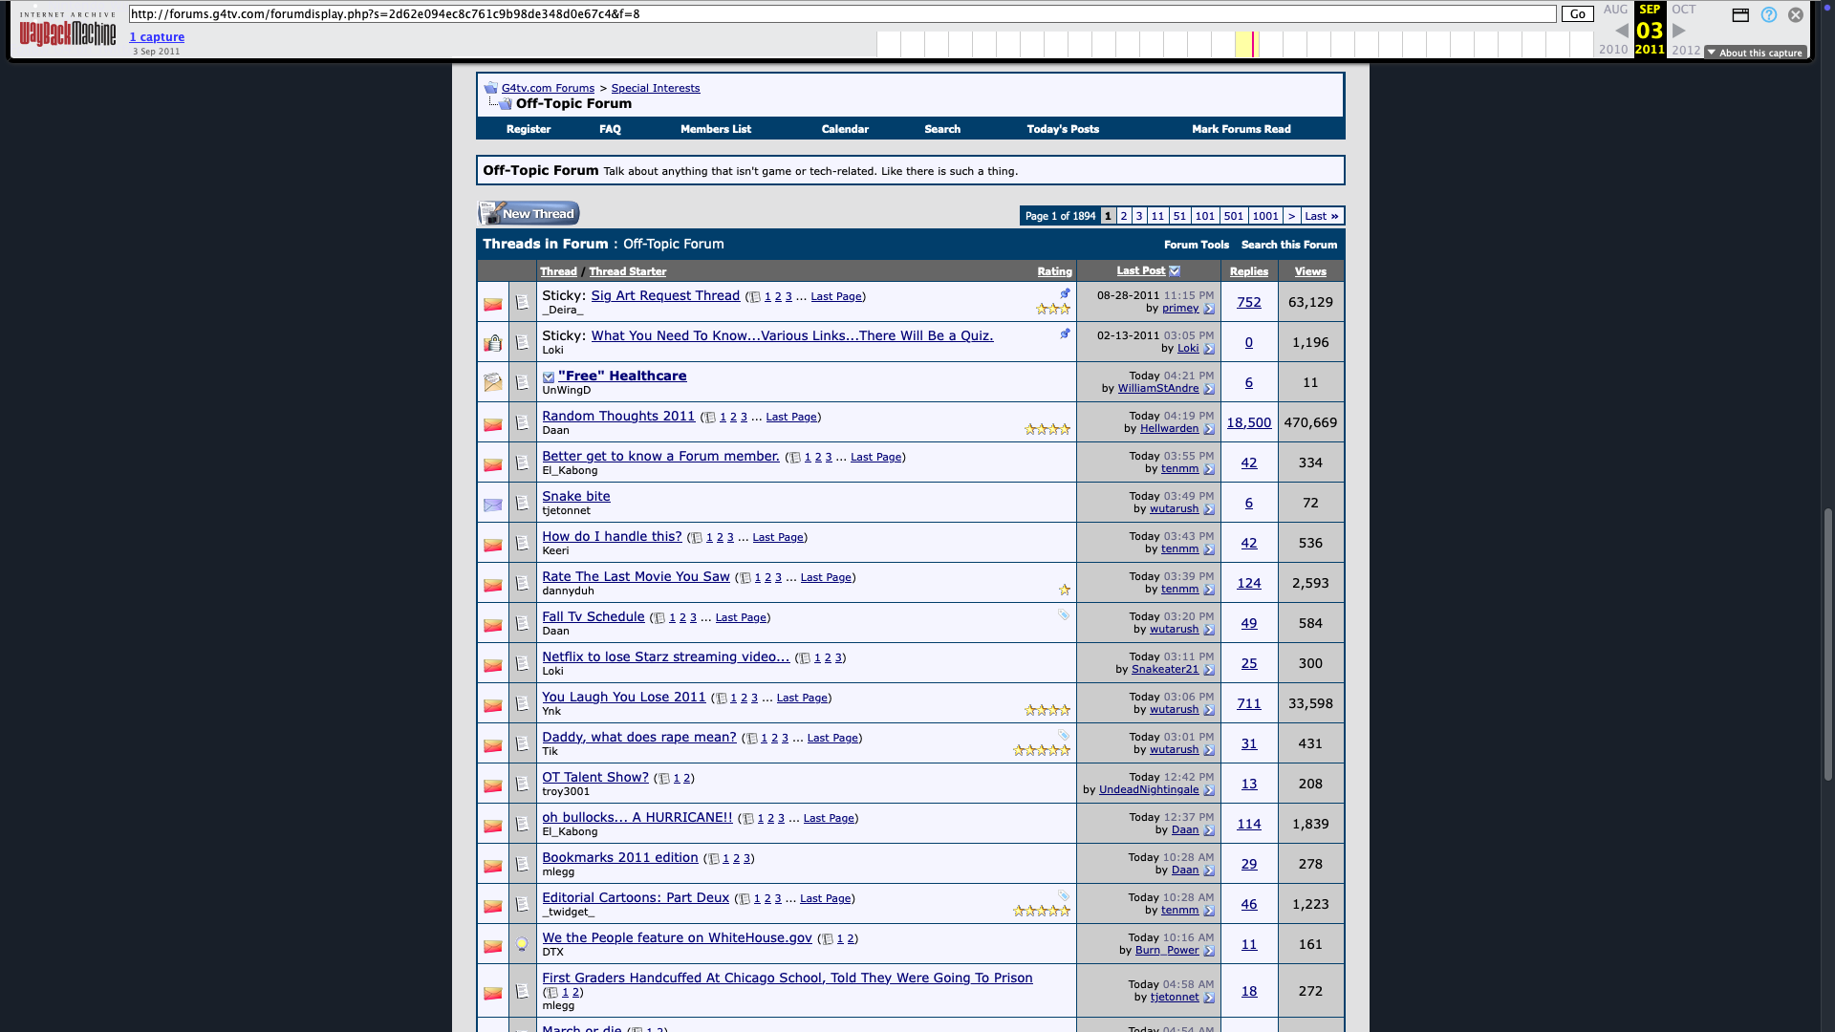Click the pin icon in Sig Art Request row
The height and width of the screenshot is (1032, 1835).
tap(1065, 293)
